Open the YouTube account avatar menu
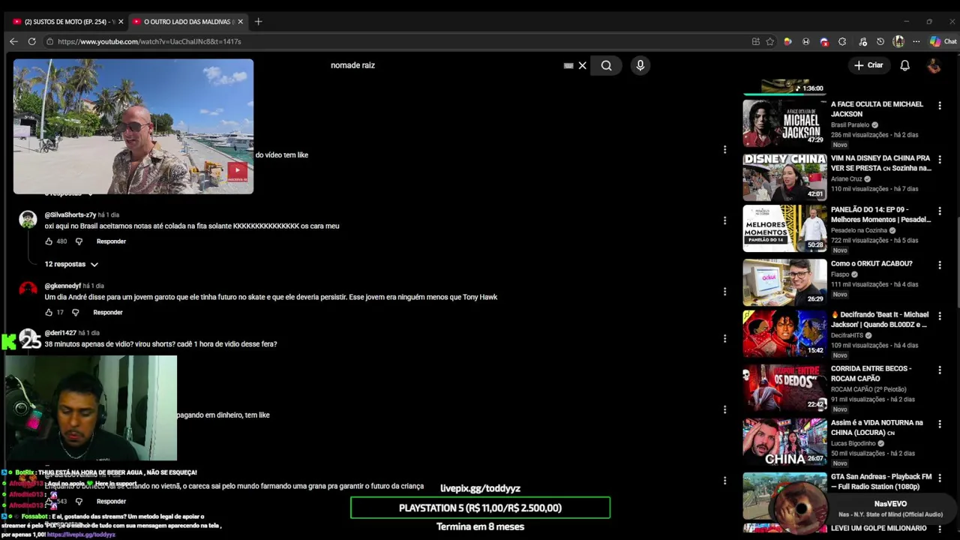Screen dimensions: 960x540 [x=934, y=65]
